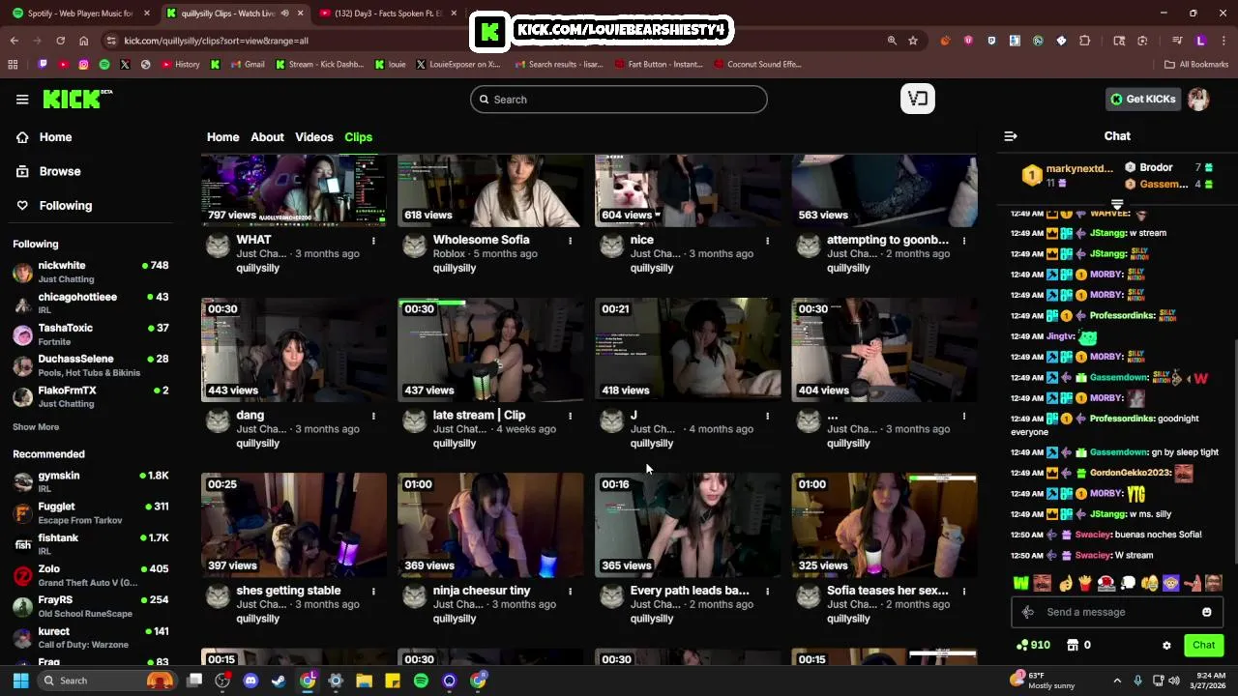Switch to the channel Home tab
1238x696 pixels.
(x=222, y=137)
